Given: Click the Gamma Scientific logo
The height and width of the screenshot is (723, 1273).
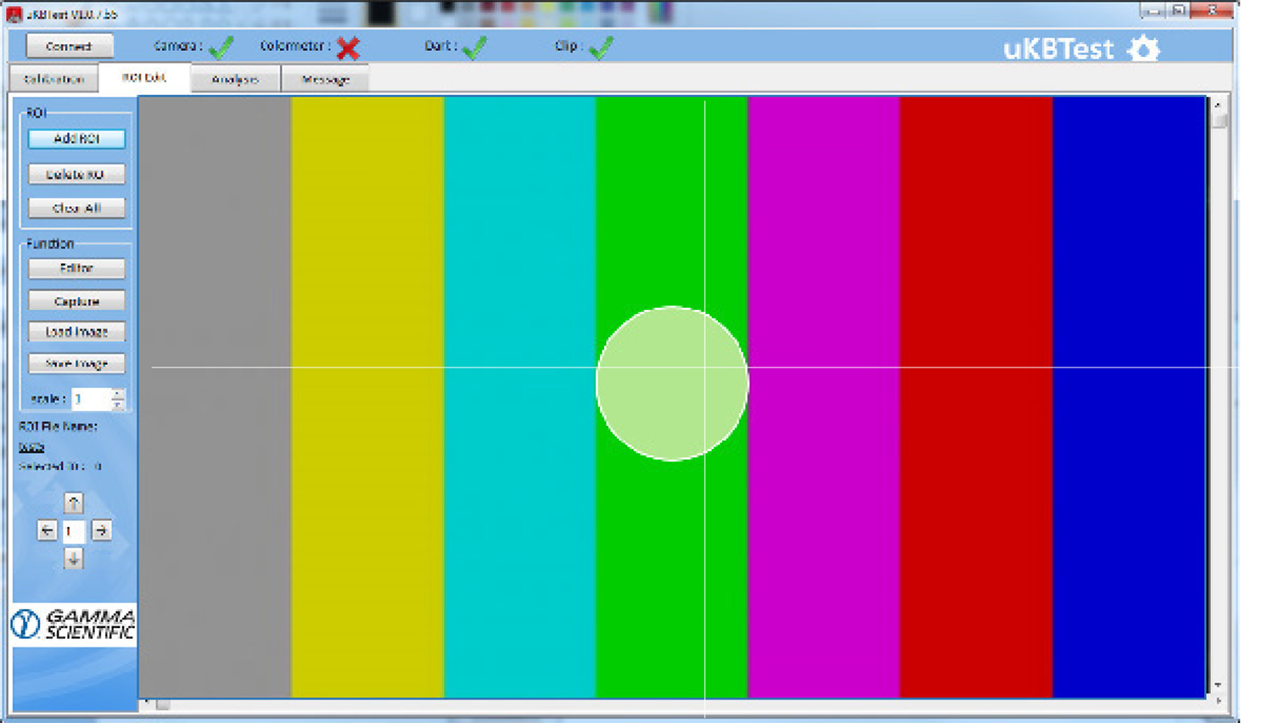Looking at the screenshot, I should click(74, 625).
